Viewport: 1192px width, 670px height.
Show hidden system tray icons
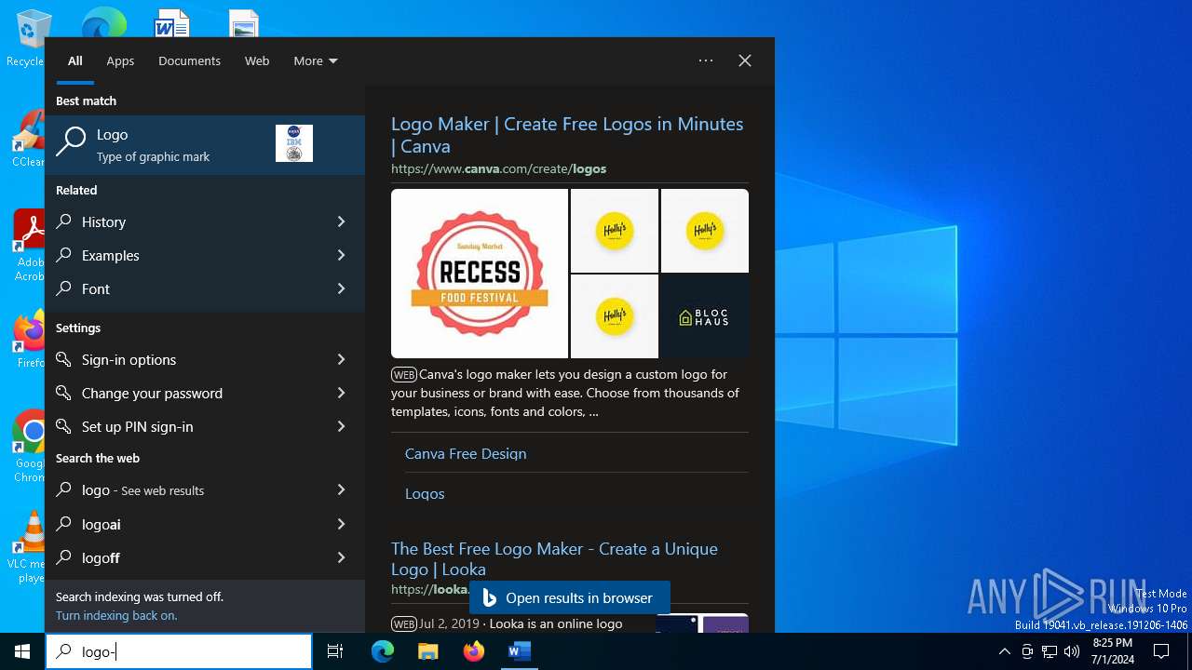click(1004, 651)
